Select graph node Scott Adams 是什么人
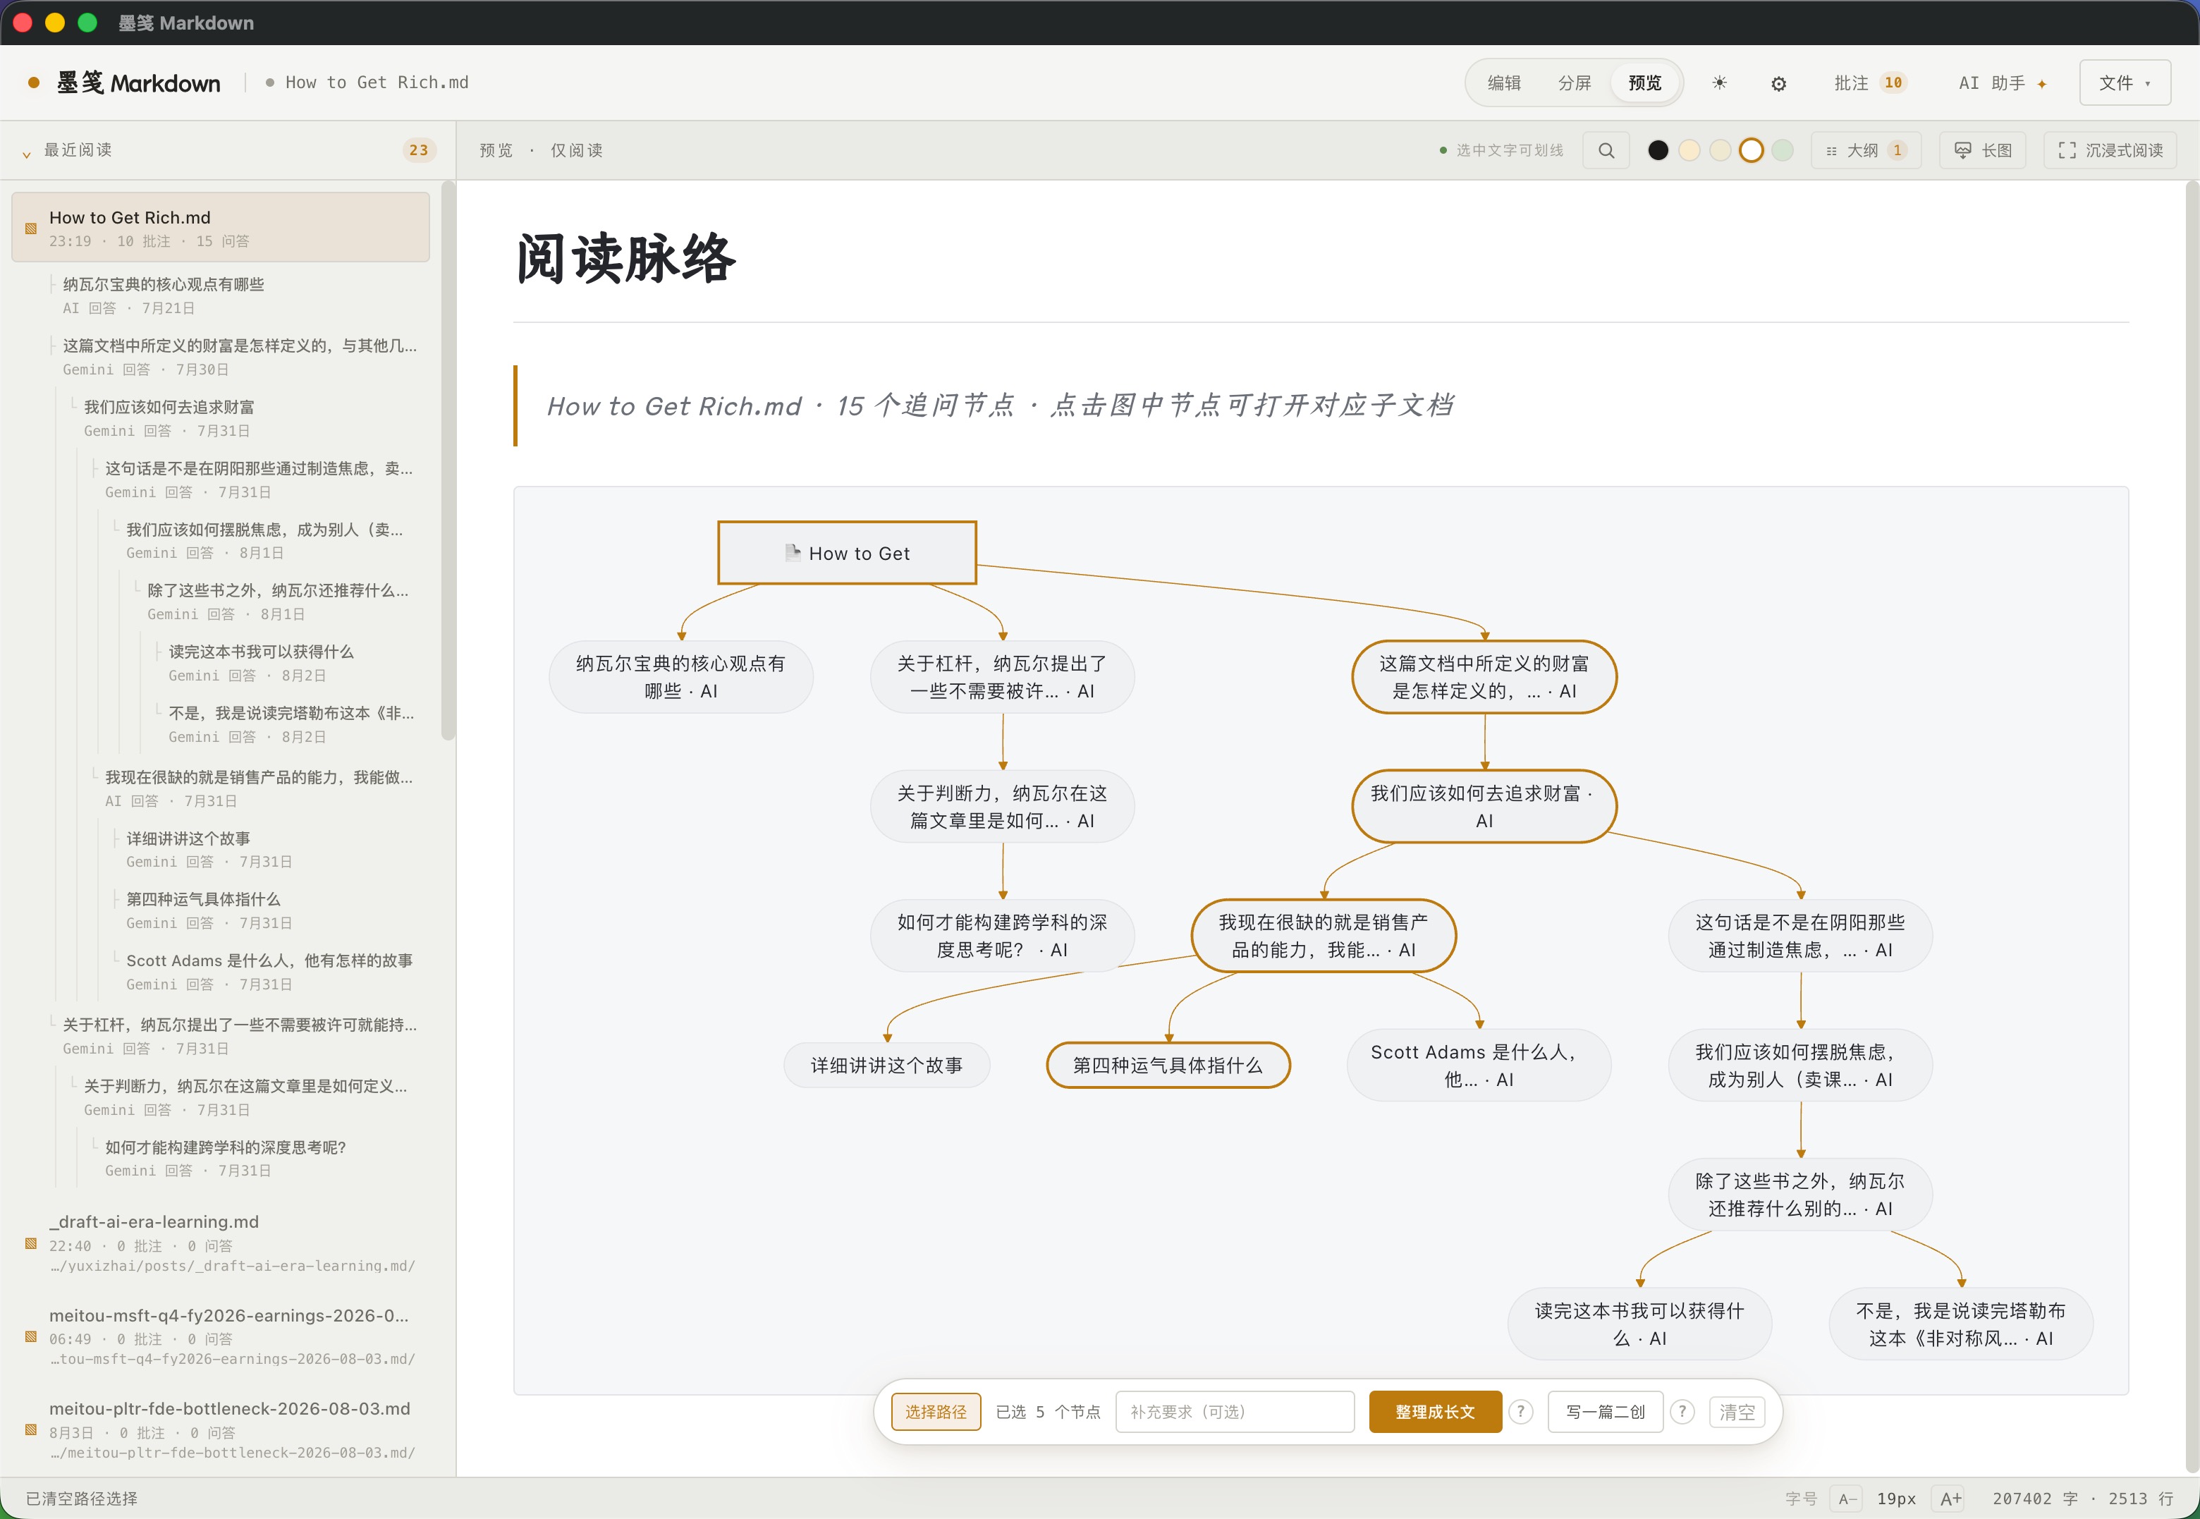This screenshot has height=1519, width=2200. coord(1478,1065)
